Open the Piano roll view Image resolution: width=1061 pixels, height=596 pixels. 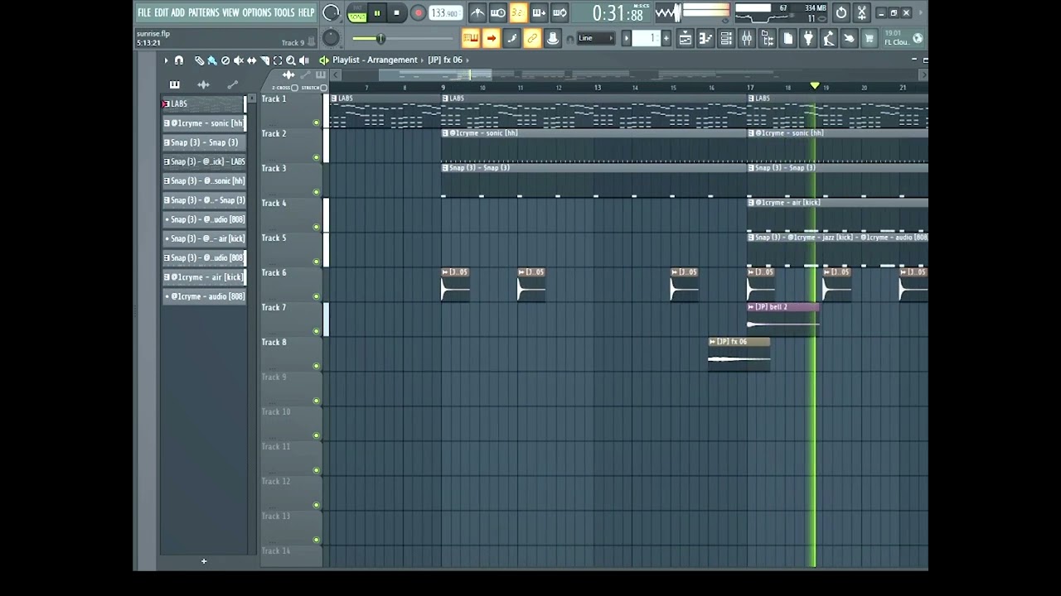pos(705,38)
